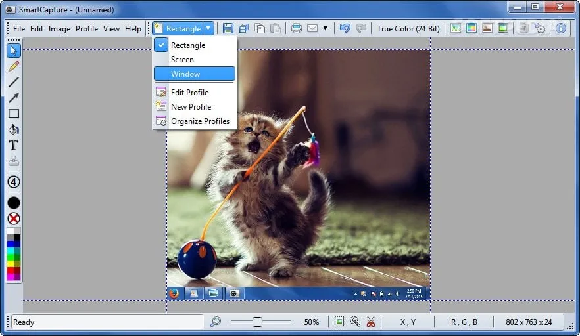Click the zoom magnifier icon in status bar

click(x=216, y=322)
